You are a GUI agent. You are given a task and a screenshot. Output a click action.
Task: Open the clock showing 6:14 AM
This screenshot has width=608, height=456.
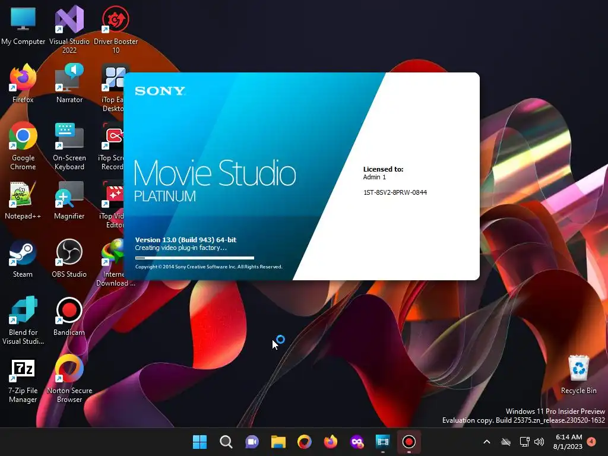tap(568, 442)
